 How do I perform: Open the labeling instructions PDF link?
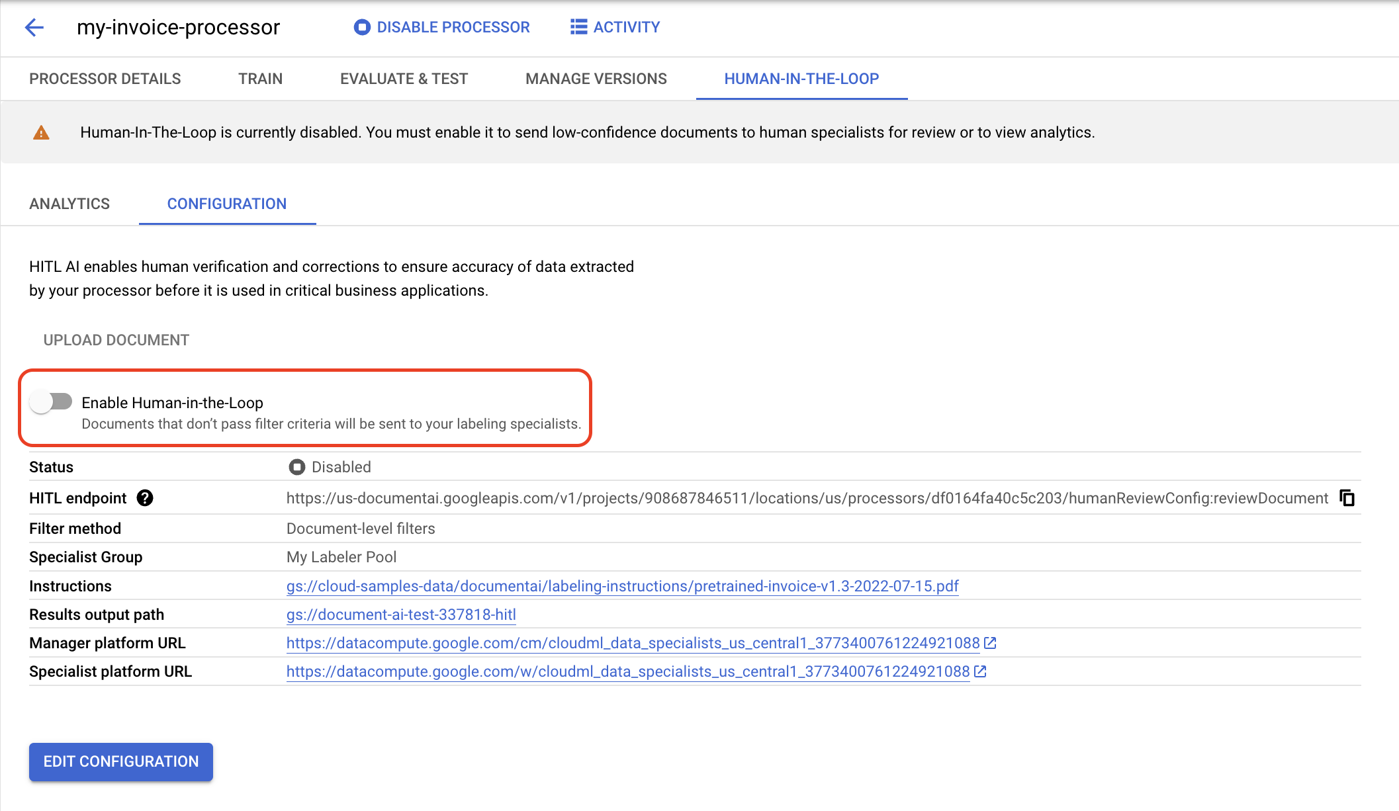point(623,585)
